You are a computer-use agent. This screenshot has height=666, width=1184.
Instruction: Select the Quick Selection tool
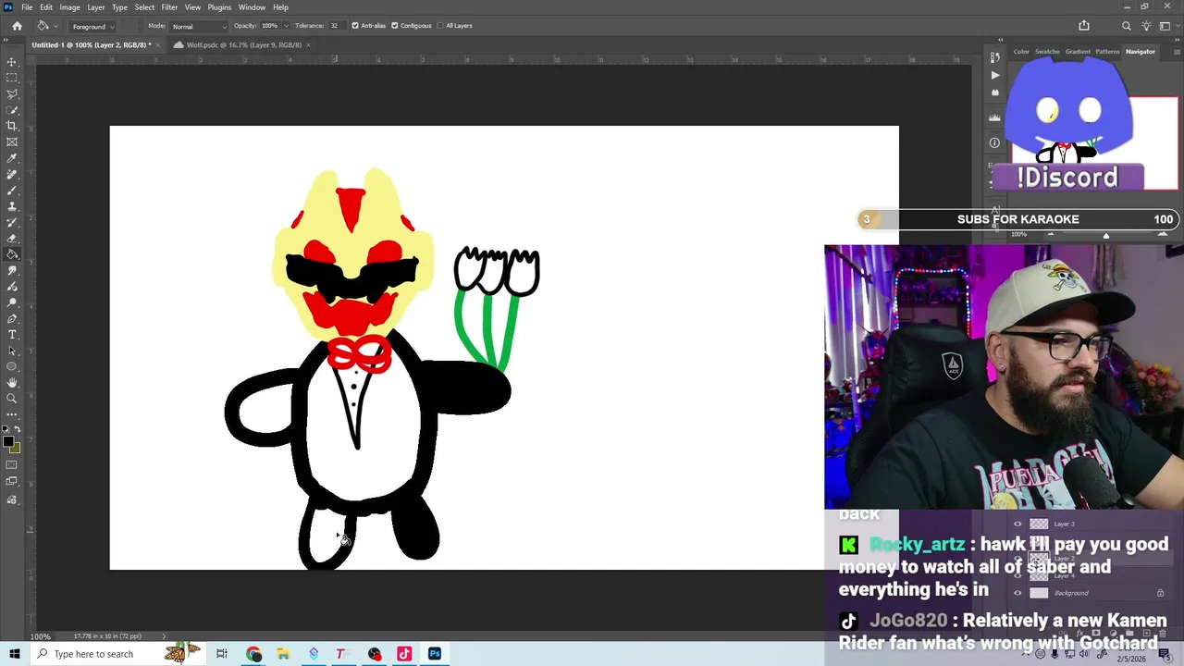coord(12,110)
